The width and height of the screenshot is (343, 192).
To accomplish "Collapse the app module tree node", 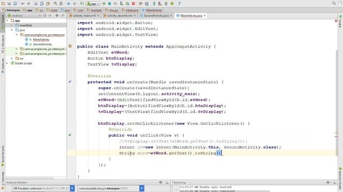I will pos(7,21).
